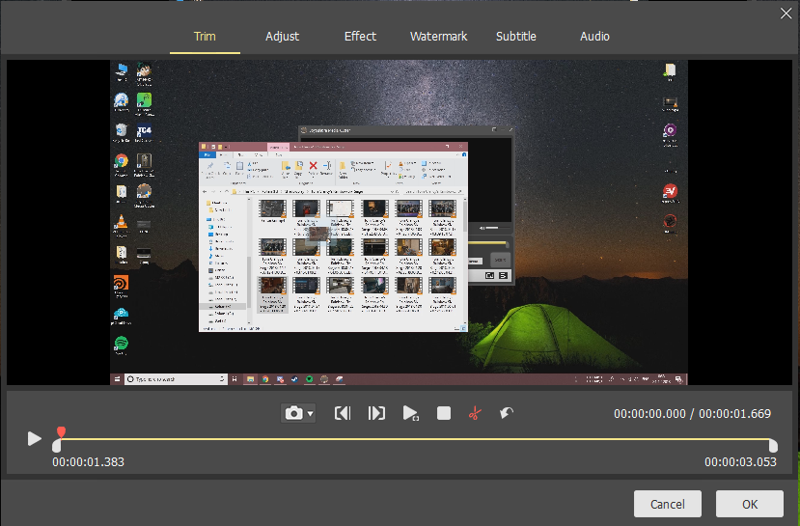Open the snapshot dropdown arrow

[x=311, y=414]
